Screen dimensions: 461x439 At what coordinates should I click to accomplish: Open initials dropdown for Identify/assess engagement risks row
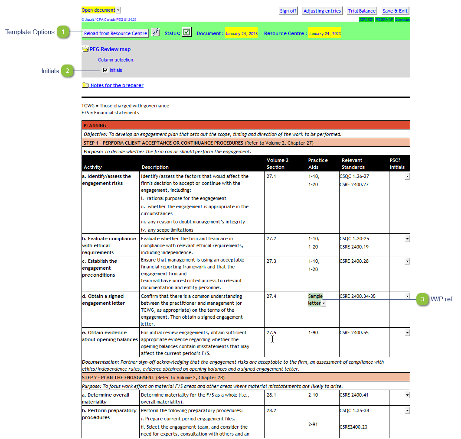(x=407, y=176)
